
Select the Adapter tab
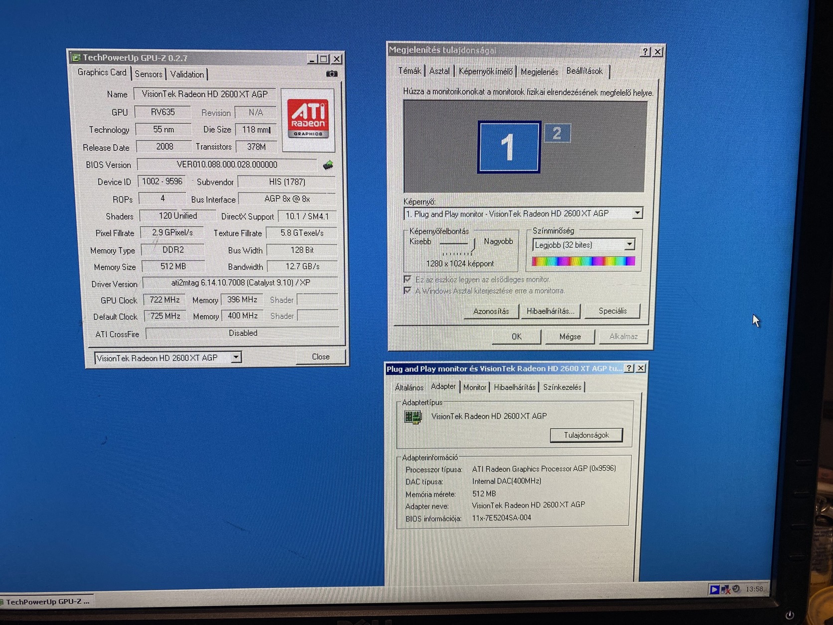(443, 386)
